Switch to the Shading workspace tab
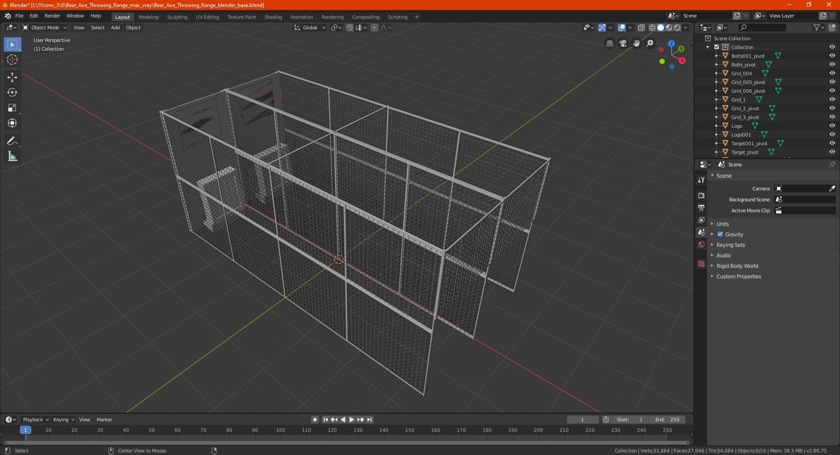840x455 pixels. 273,17
